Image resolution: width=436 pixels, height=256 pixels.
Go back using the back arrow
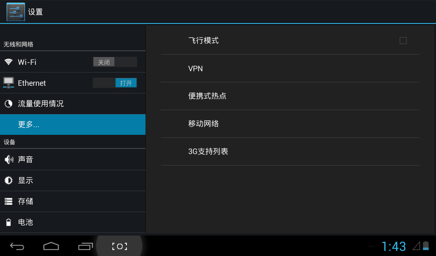tap(17, 246)
